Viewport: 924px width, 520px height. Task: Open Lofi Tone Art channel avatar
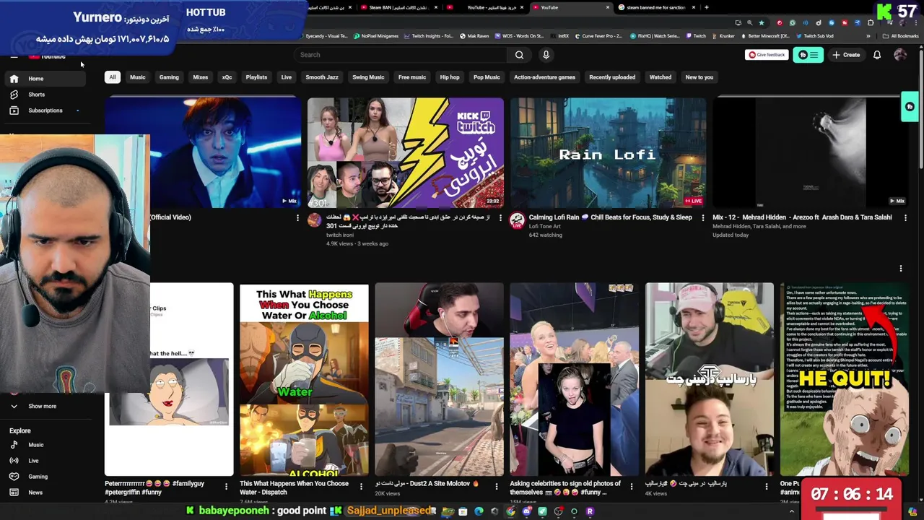517,220
